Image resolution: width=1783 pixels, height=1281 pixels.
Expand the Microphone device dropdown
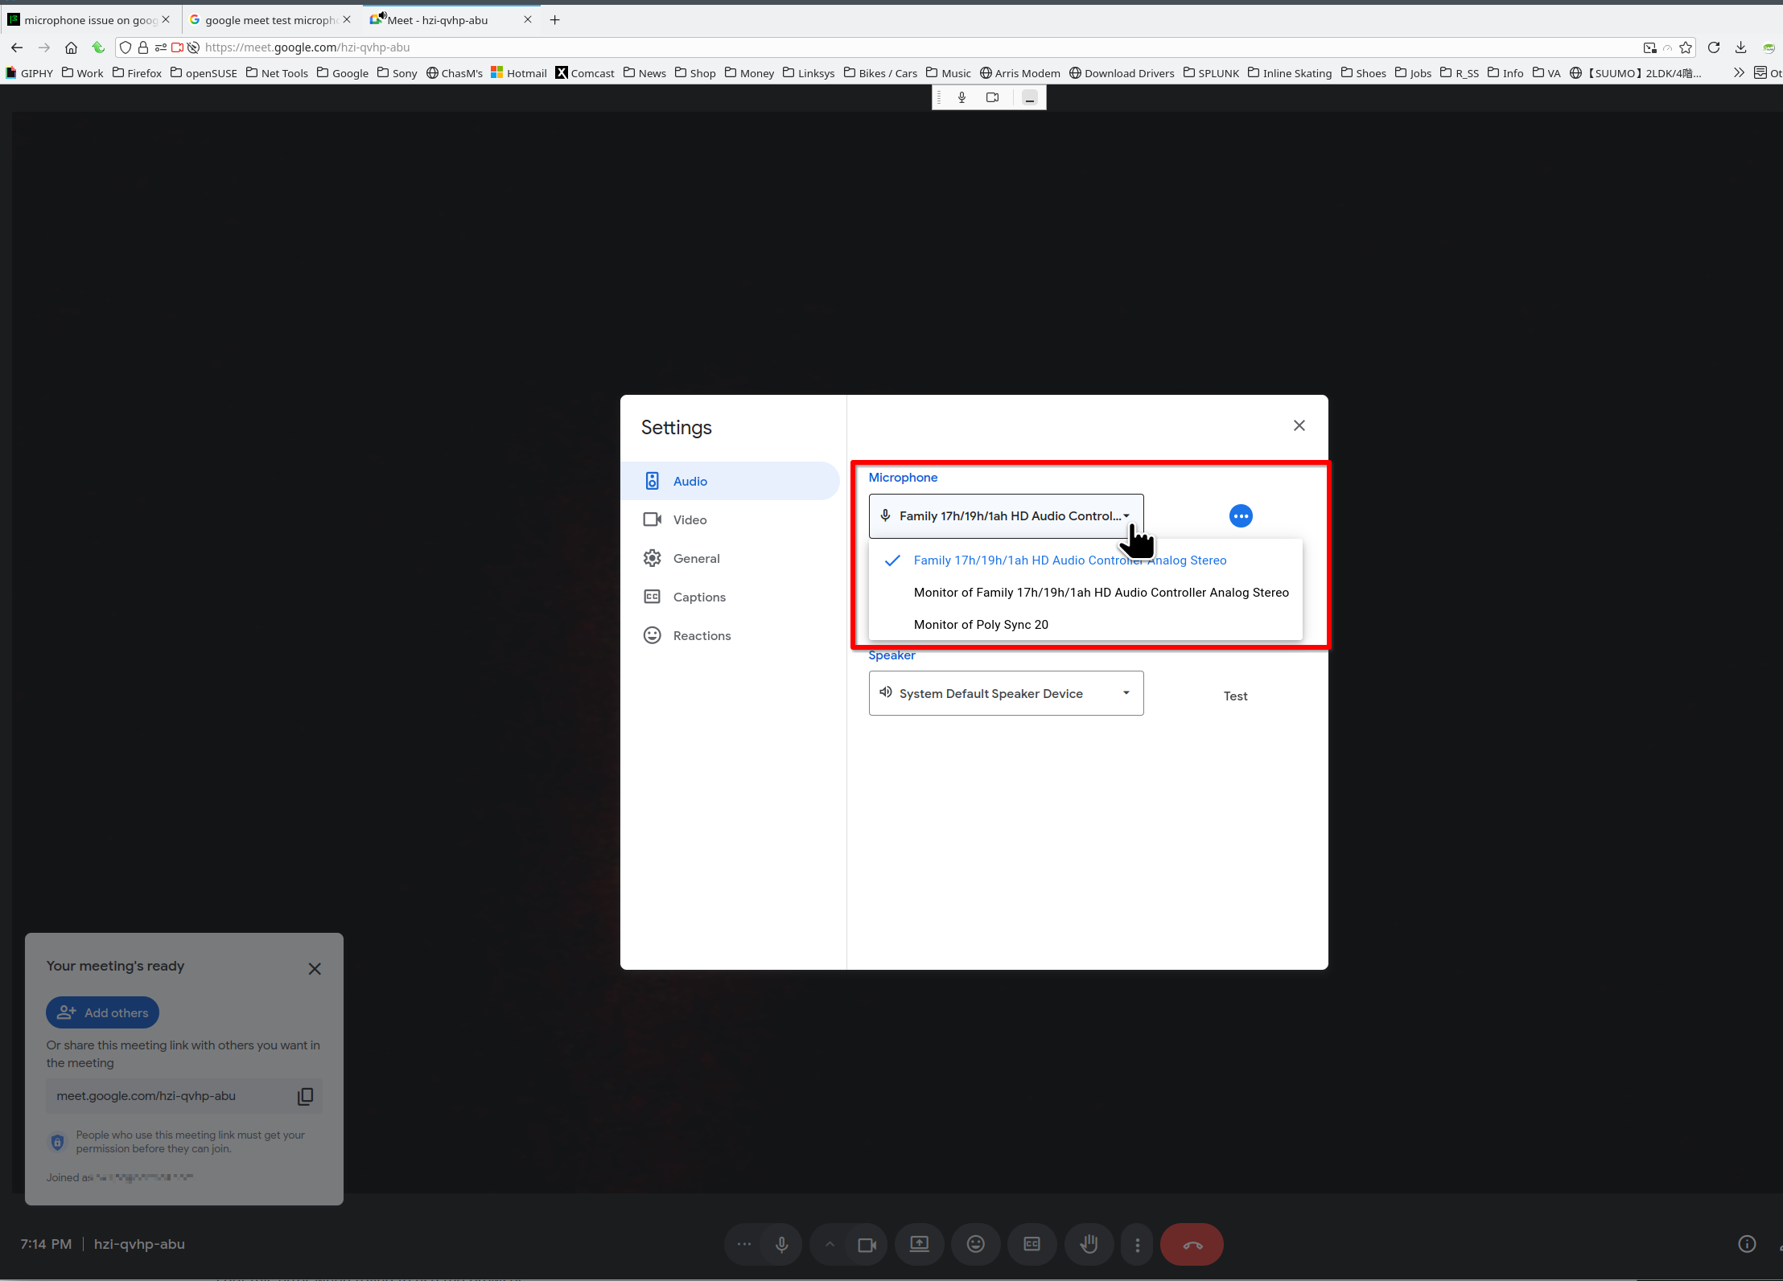point(1006,516)
